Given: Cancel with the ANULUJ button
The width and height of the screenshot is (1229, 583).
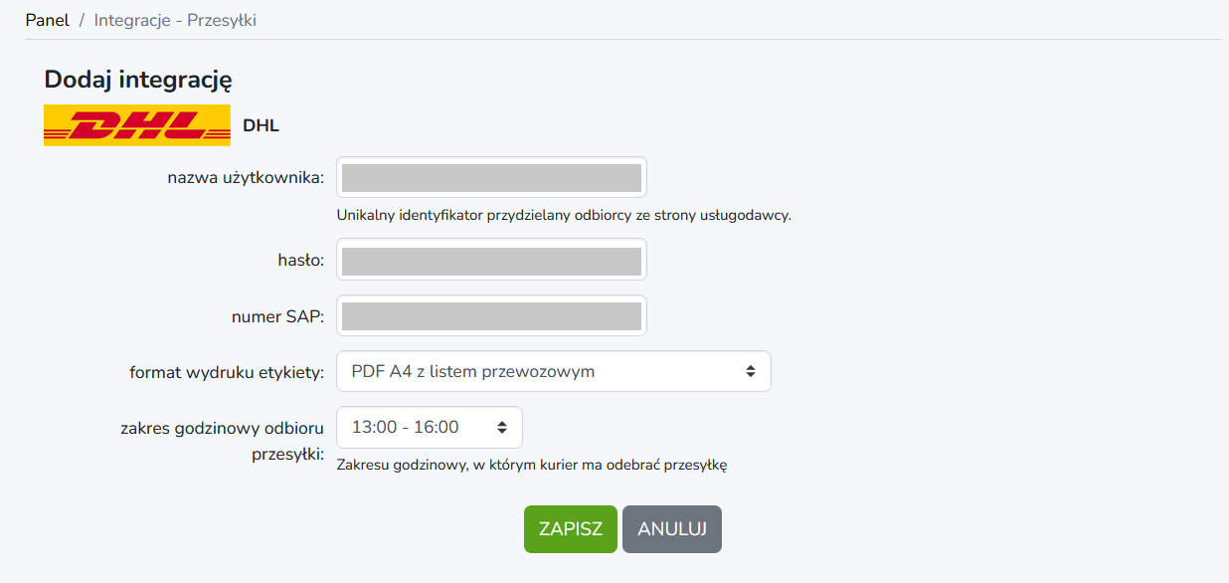Looking at the screenshot, I should (672, 529).
